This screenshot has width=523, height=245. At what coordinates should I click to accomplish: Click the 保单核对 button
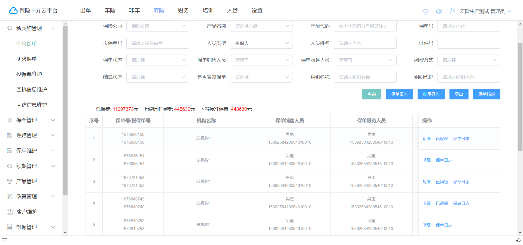(x=487, y=94)
